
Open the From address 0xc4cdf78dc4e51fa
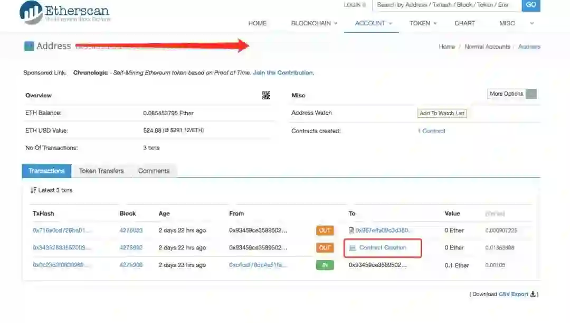point(258,265)
